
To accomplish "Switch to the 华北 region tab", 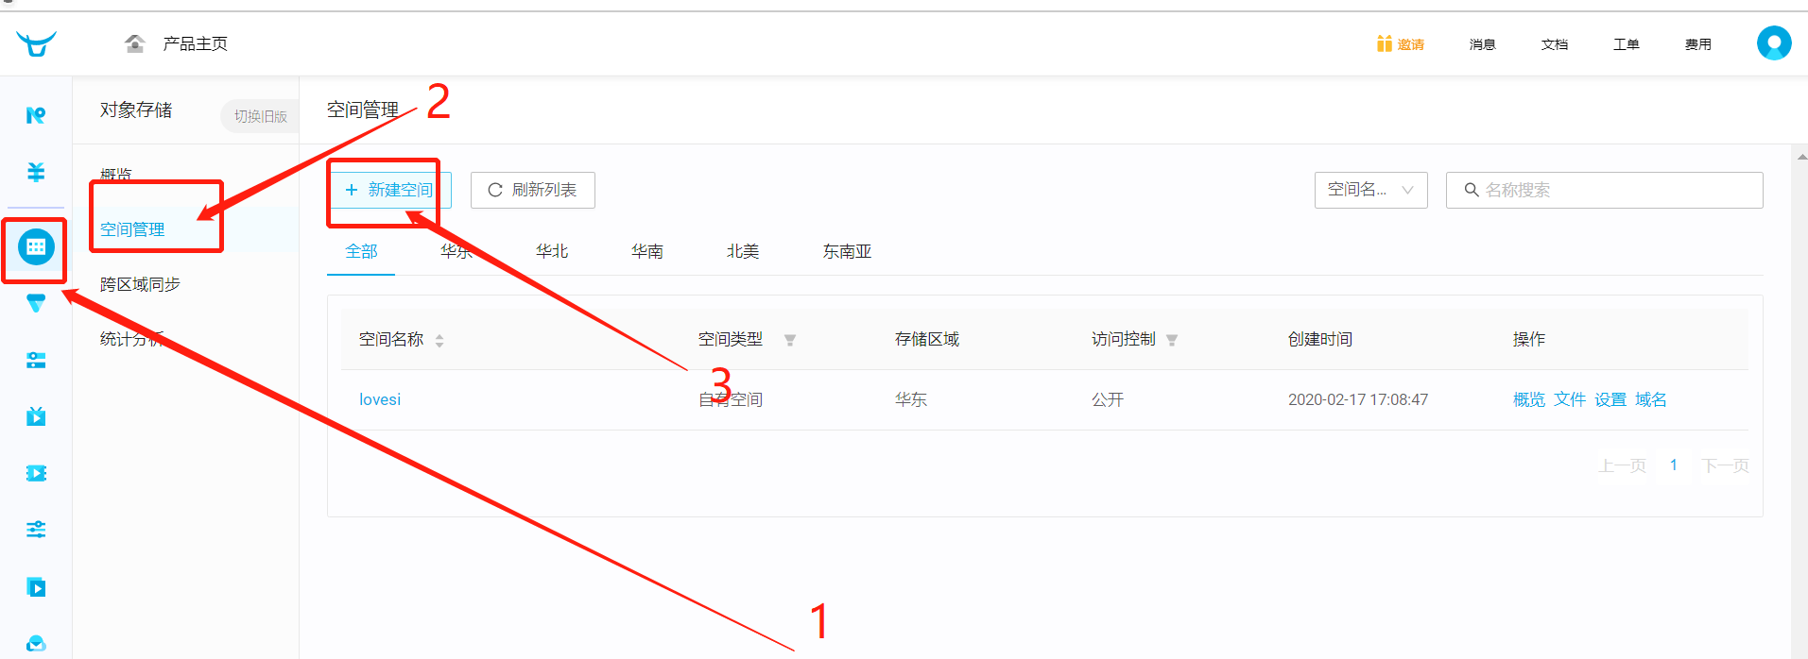I will (552, 251).
